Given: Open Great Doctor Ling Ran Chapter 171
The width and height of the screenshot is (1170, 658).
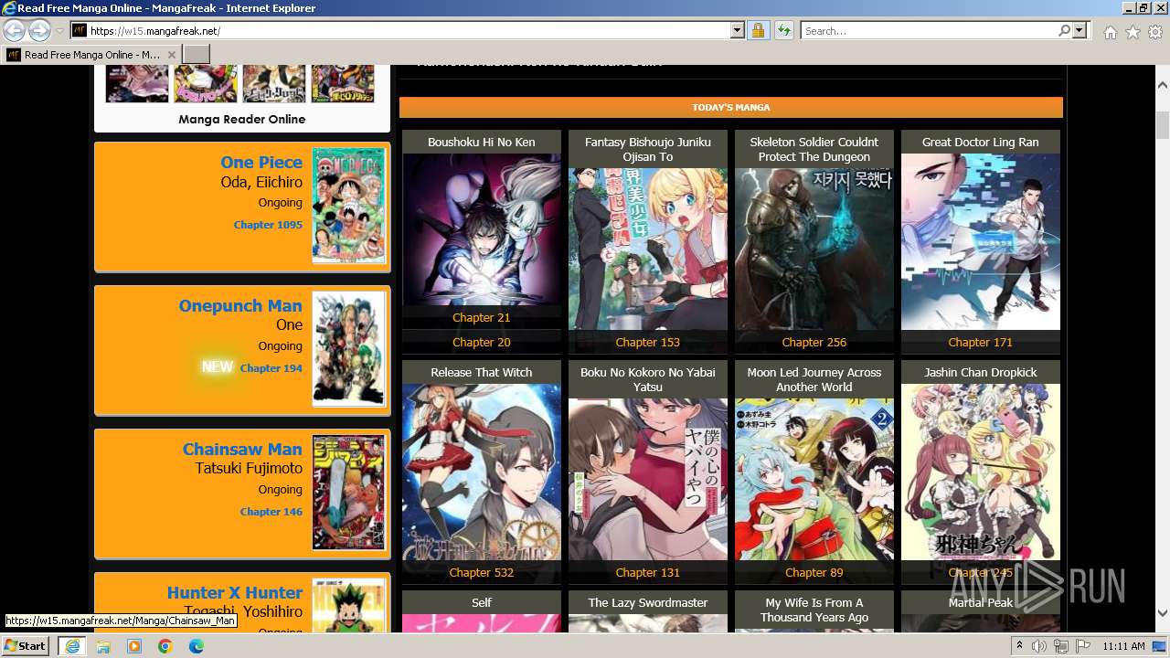Looking at the screenshot, I should point(981,343).
